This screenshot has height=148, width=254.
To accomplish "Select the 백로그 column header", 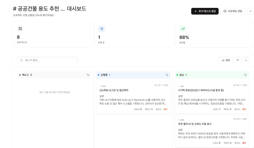I will point(55,75).
